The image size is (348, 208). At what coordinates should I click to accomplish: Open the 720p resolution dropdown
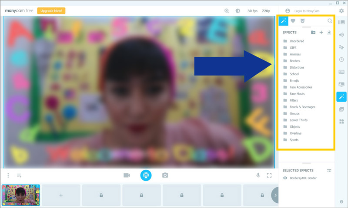point(266,11)
